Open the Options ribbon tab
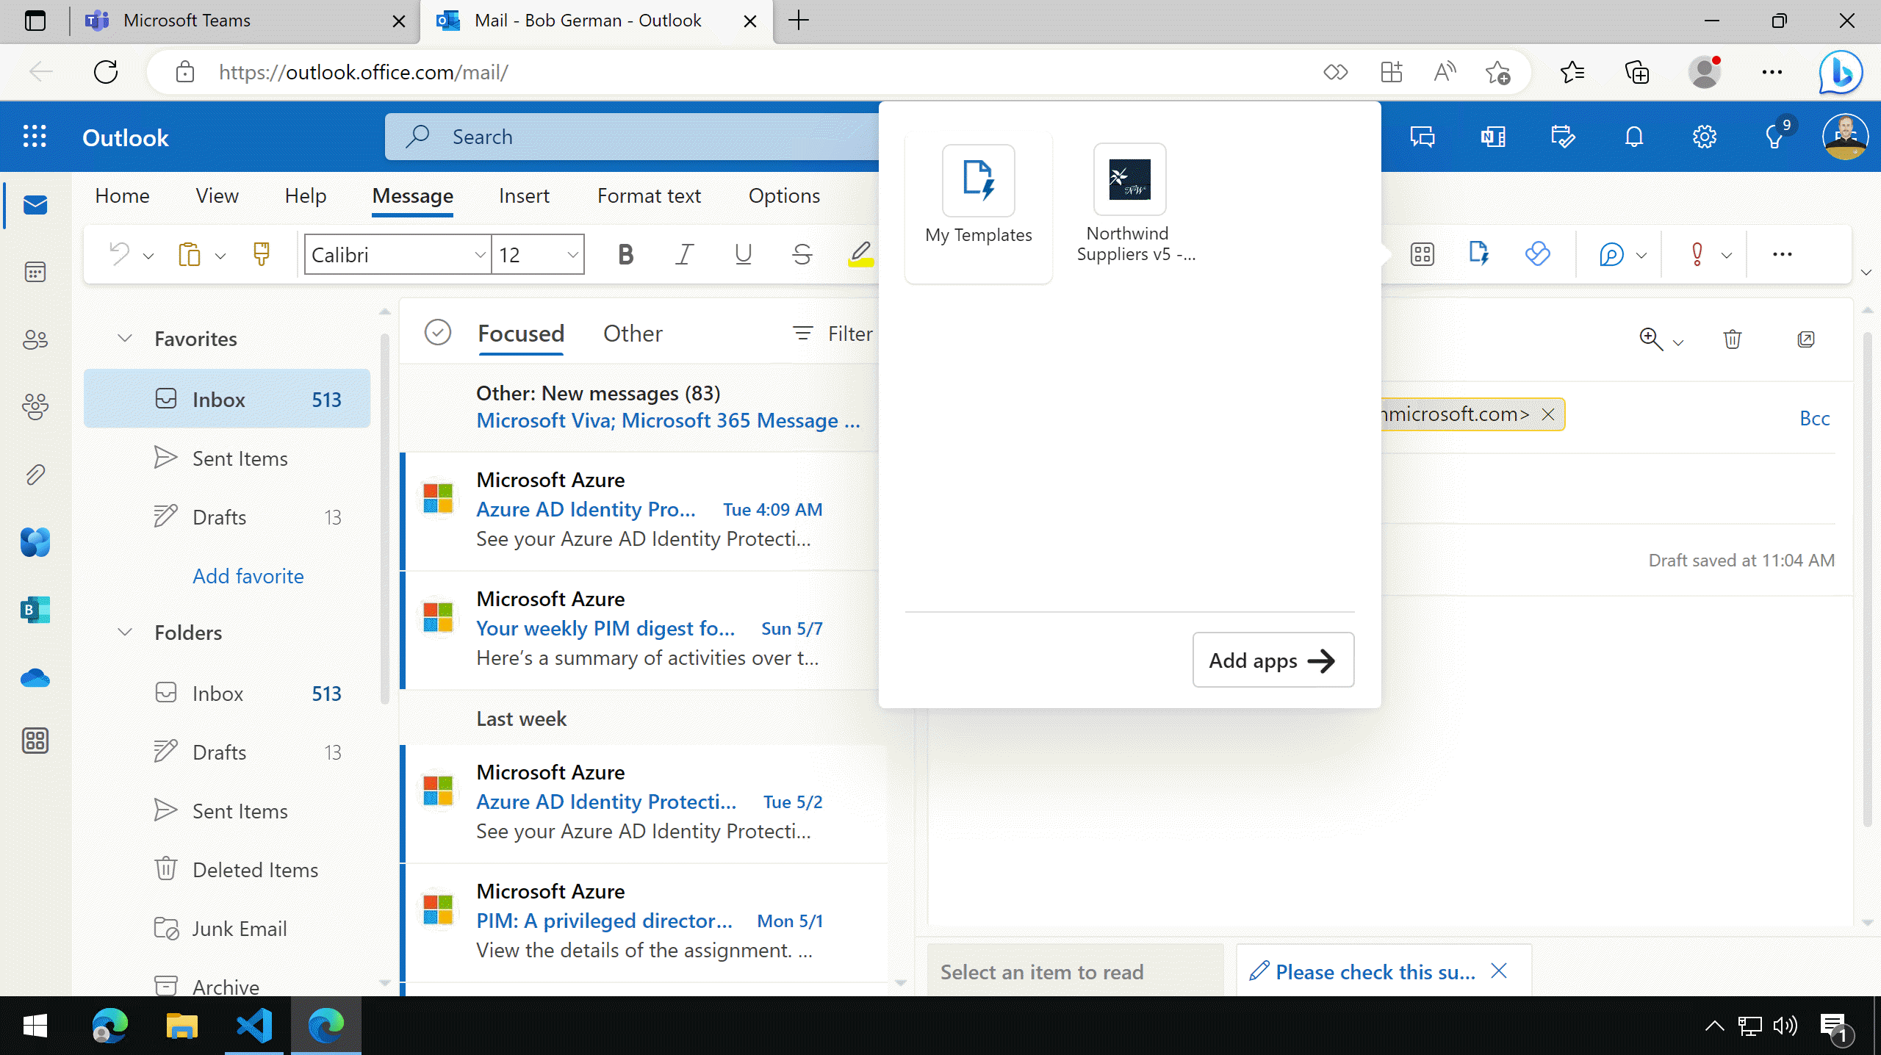Viewport: 1881px width, 1055px height. coord(784,195)
